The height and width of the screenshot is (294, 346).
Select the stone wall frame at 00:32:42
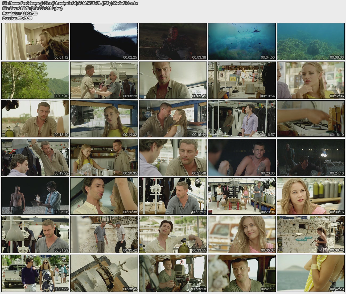[x=104, y=235]
